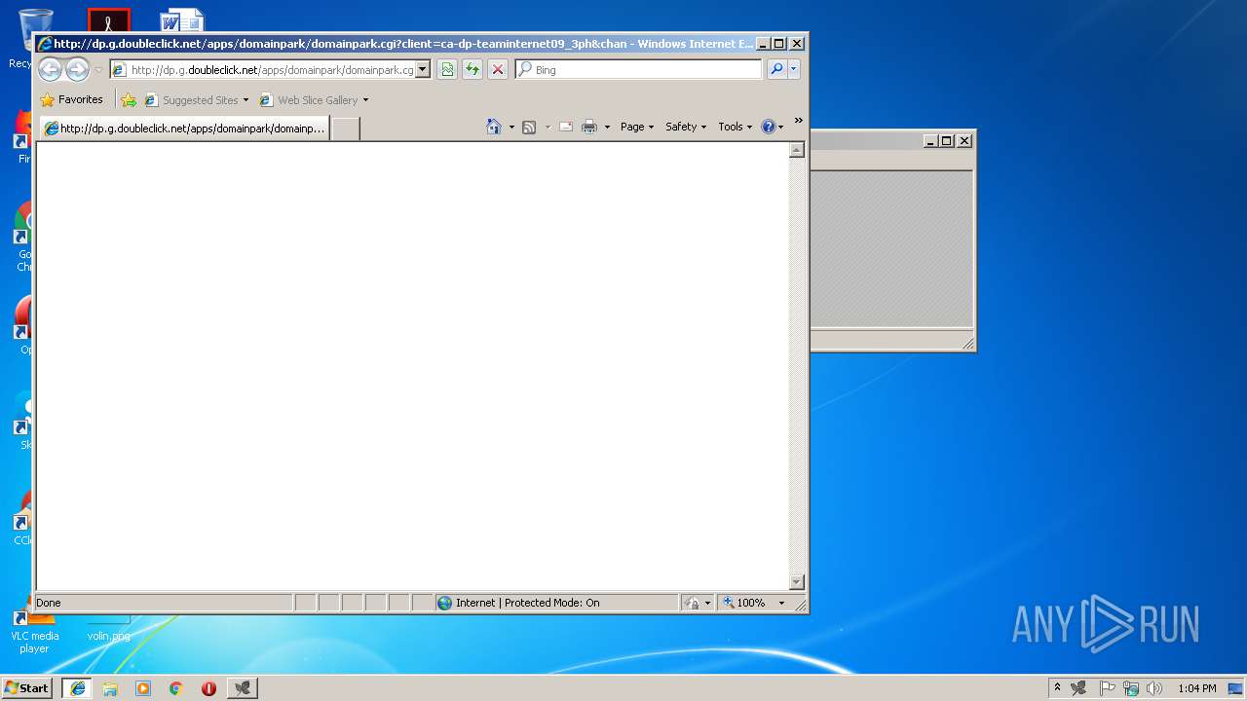Click the 100% zoom level button

(x=745, y=603)
